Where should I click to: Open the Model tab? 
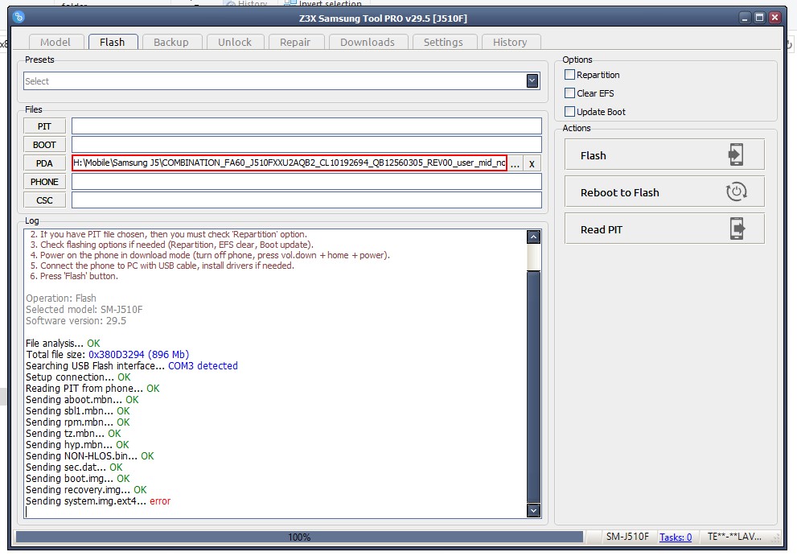55,42
